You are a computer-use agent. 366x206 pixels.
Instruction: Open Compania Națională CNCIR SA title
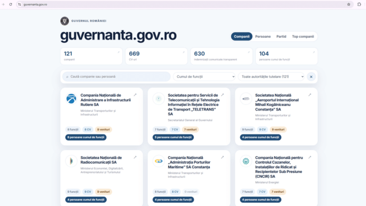click(279, 167)
